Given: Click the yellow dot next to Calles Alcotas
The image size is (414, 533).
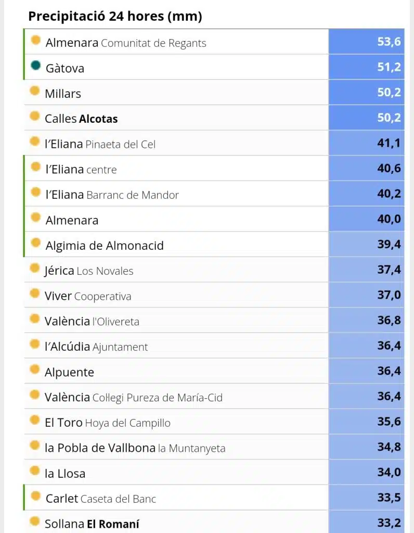Looking at the screenshot, I should coord(35,116).
